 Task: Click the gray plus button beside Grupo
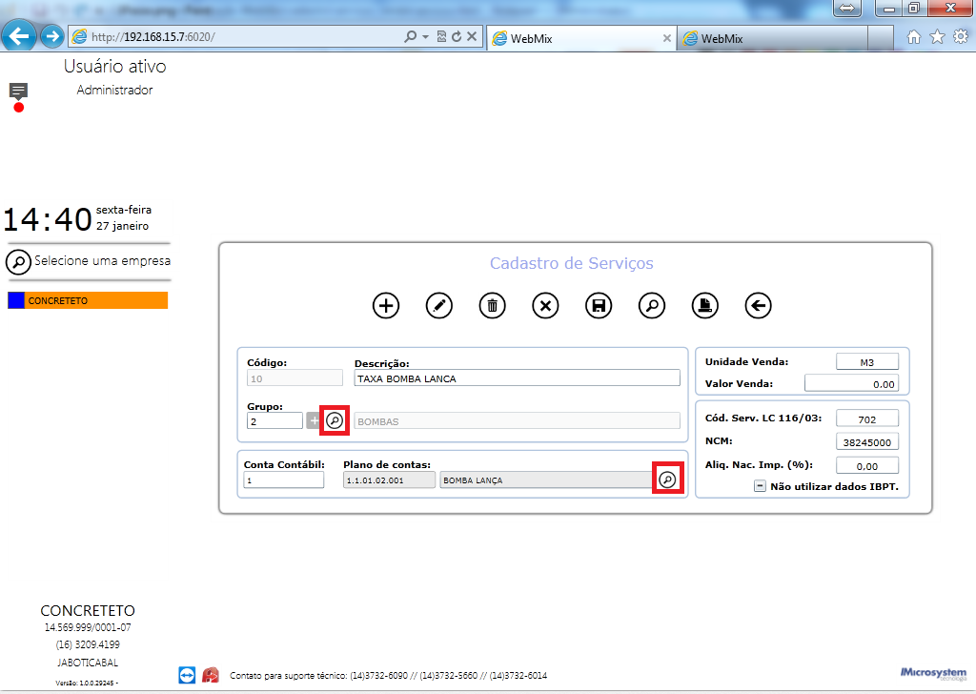point(313,420)
